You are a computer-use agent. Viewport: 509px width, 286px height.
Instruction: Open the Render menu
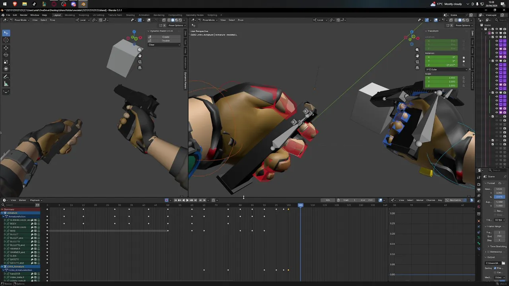pos(23,15)
